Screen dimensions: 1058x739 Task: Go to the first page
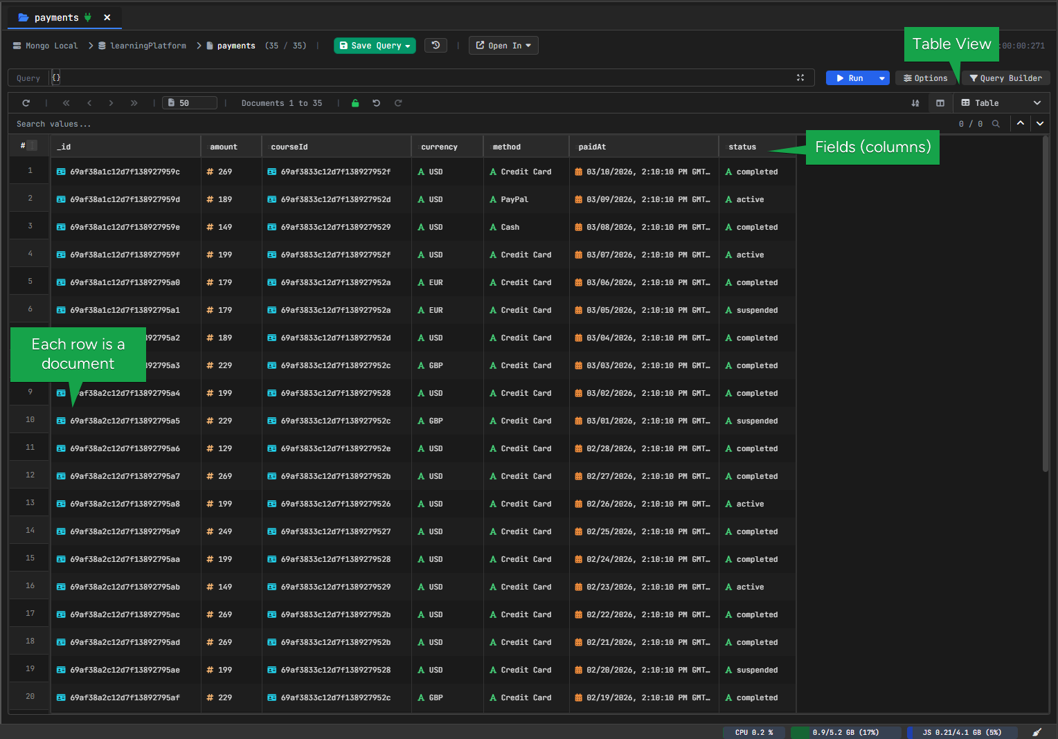point(66,103)
